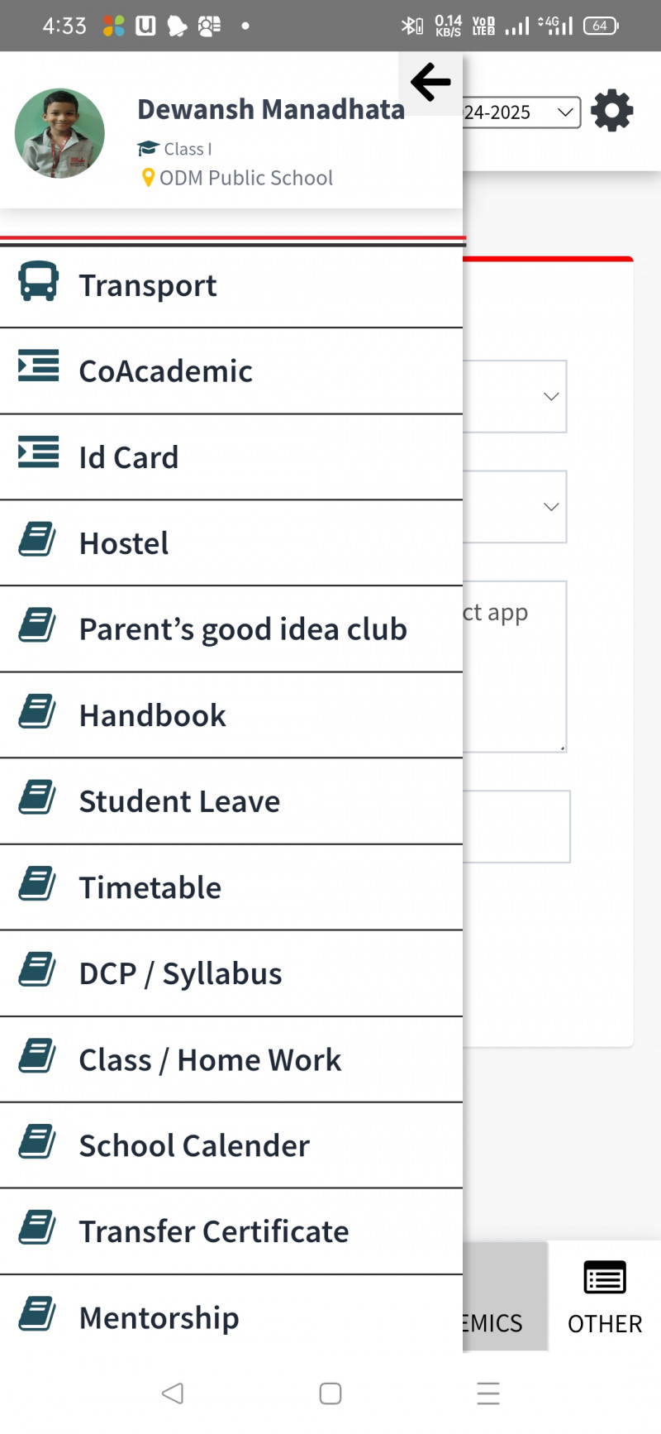Tap the book icon beside Timetable
Screen dimensions: 661x1434
pyautogui.click(x=37, y=883)
